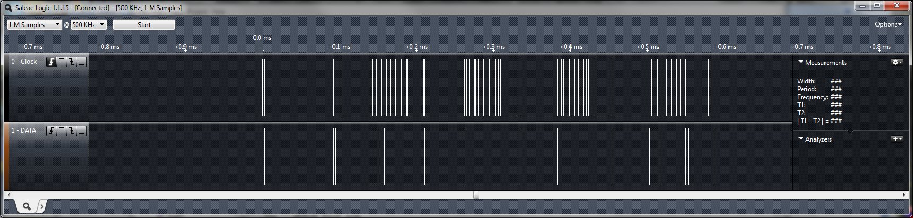Open the Options menu
913x218 pixels.
[x=888, y=24]
